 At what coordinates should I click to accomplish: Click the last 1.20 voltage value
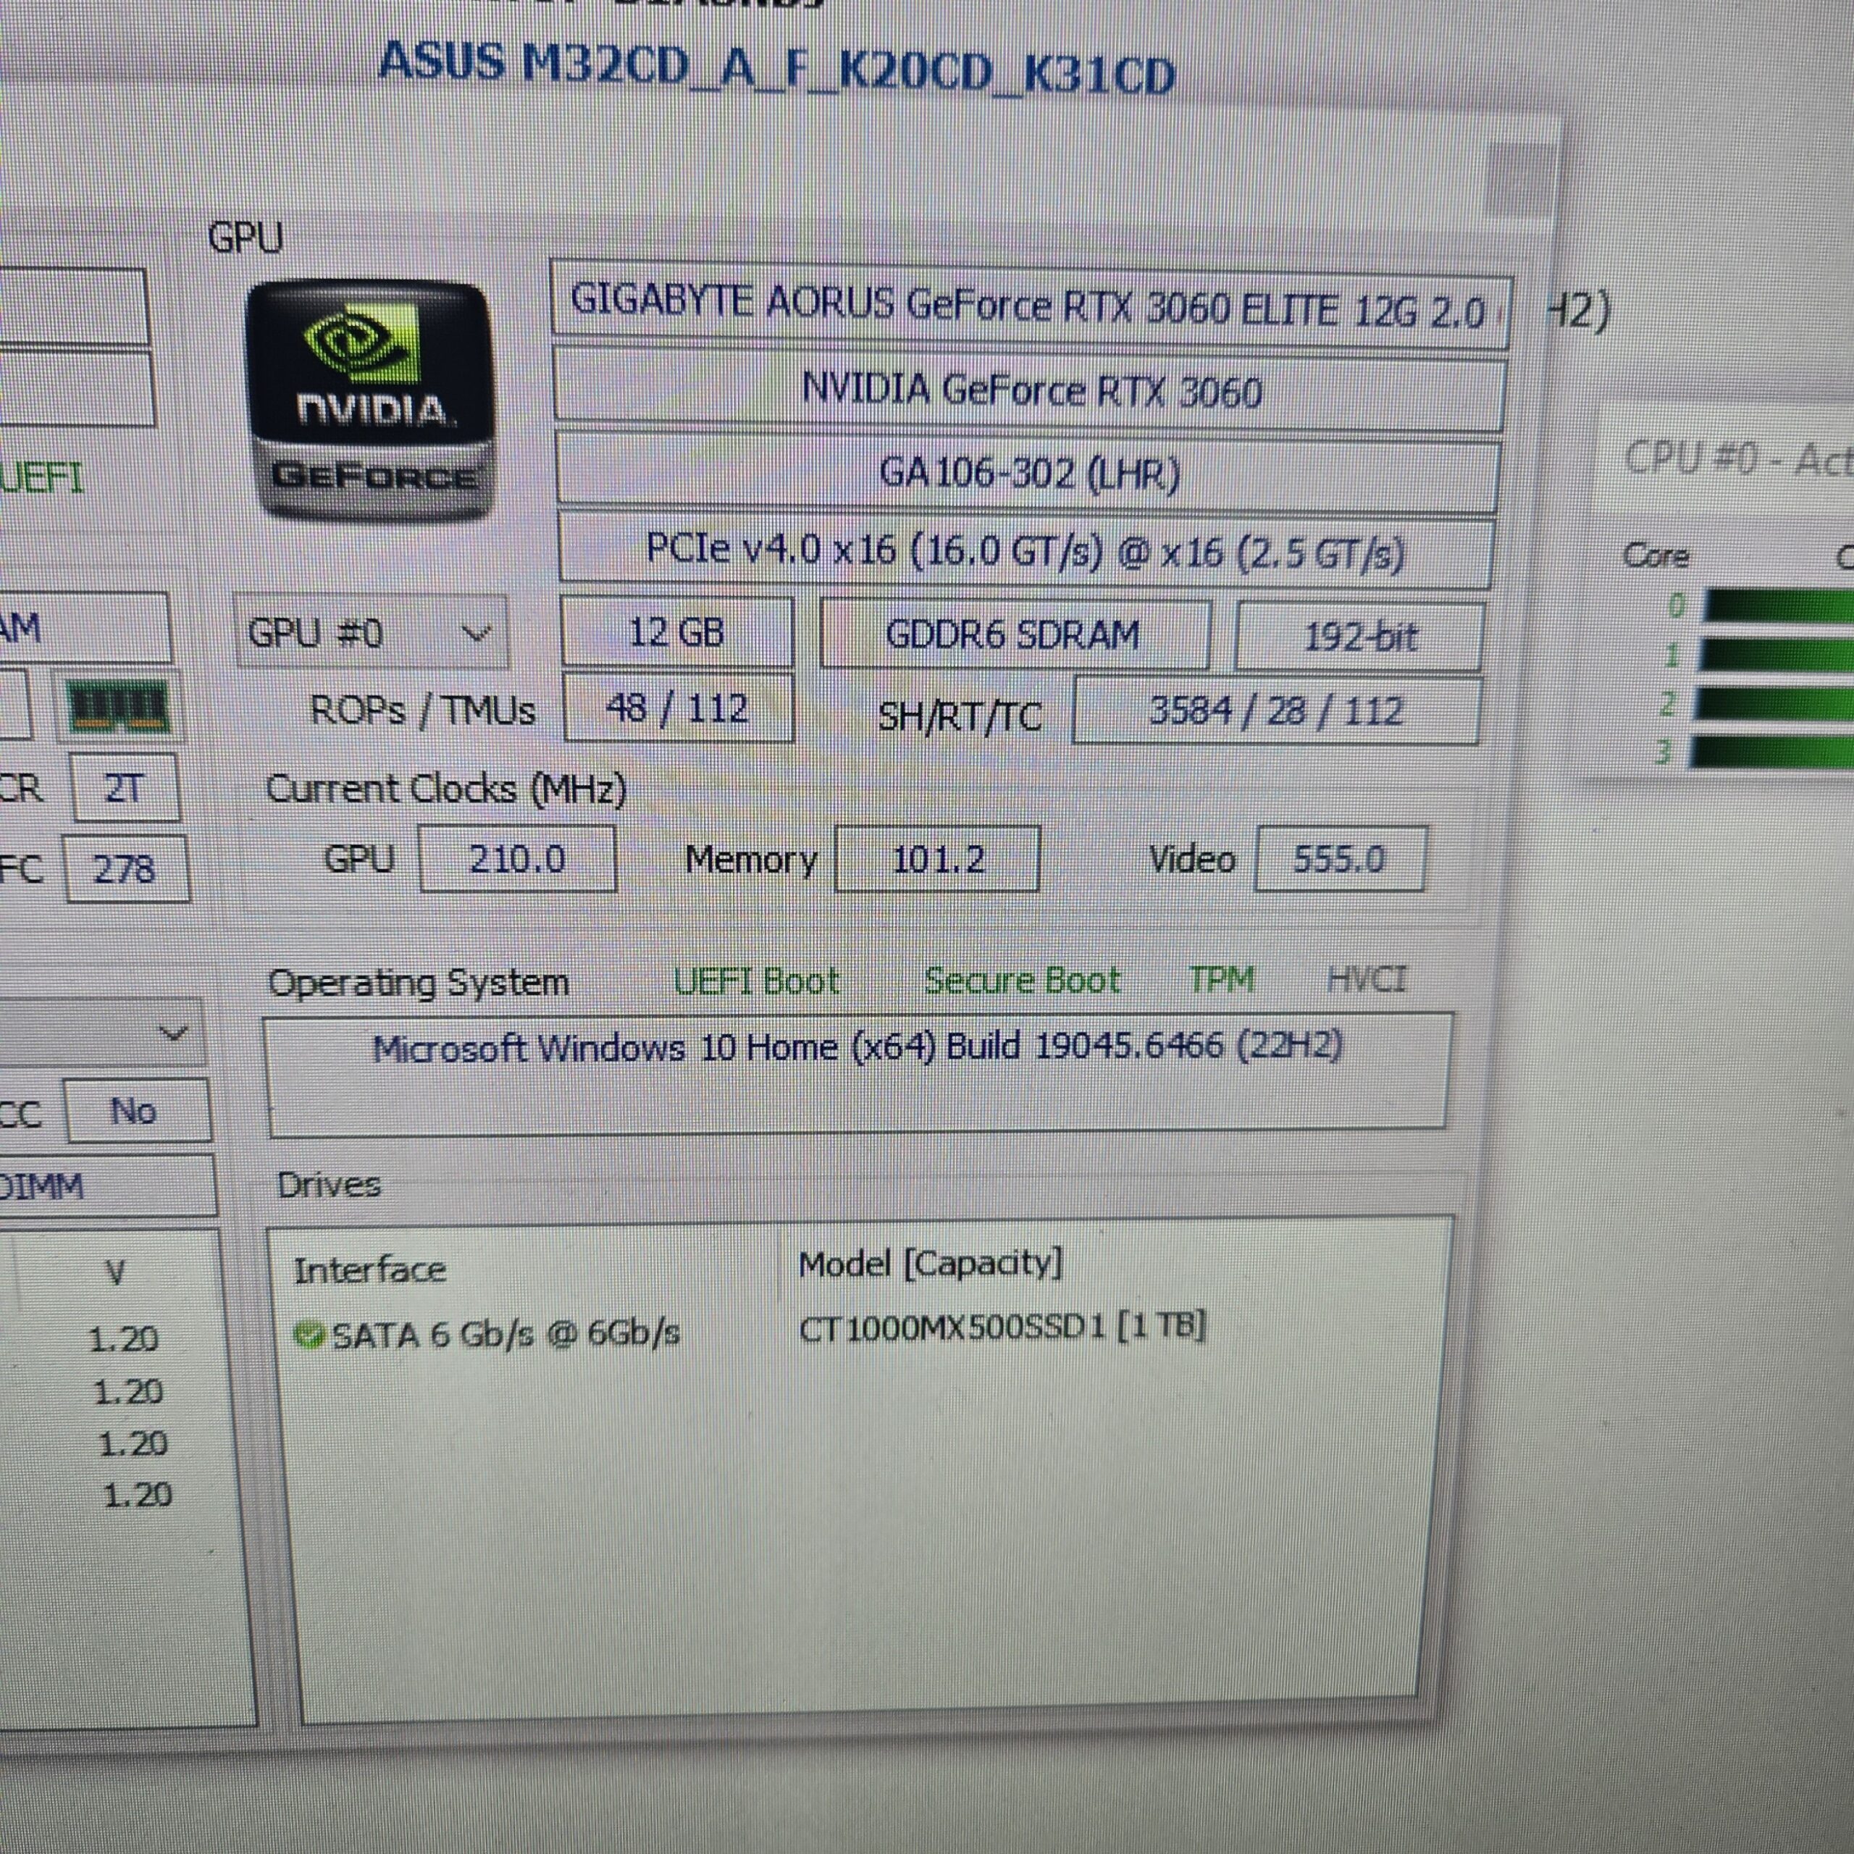[x=137, y=1494]
